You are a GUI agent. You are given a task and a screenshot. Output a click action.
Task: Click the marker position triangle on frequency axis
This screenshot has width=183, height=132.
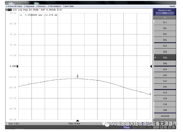point(77,121)
